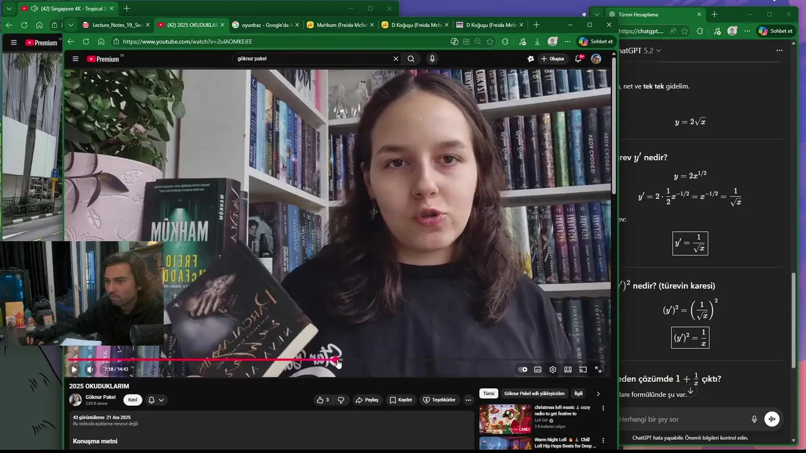
Task: Open Edge extensions puzzle icon in front window
Action: (506, 42)
